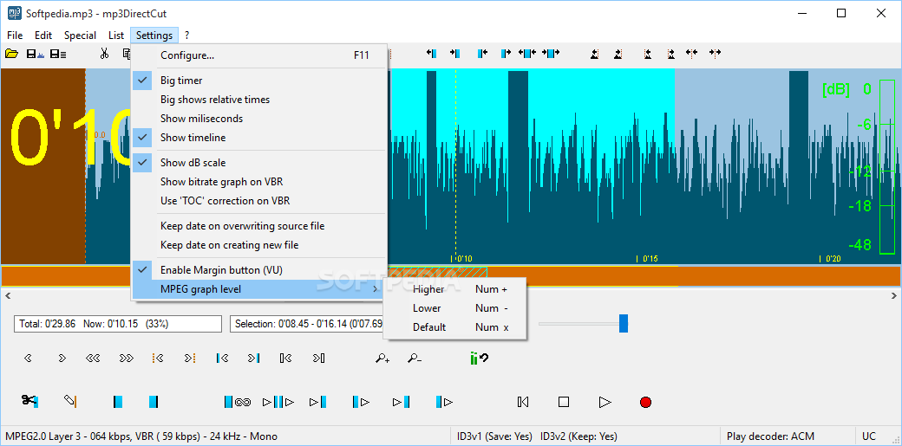Click the single right chevron step-forward button

(x=62, y=358)
